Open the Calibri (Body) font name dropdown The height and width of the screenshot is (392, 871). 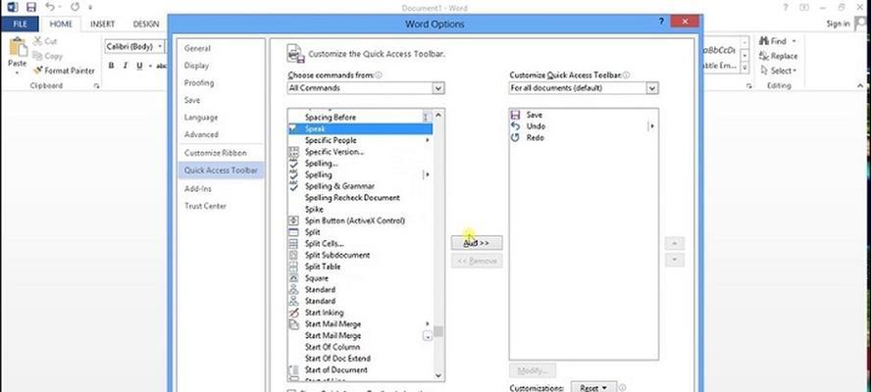[x=160, y=47]
